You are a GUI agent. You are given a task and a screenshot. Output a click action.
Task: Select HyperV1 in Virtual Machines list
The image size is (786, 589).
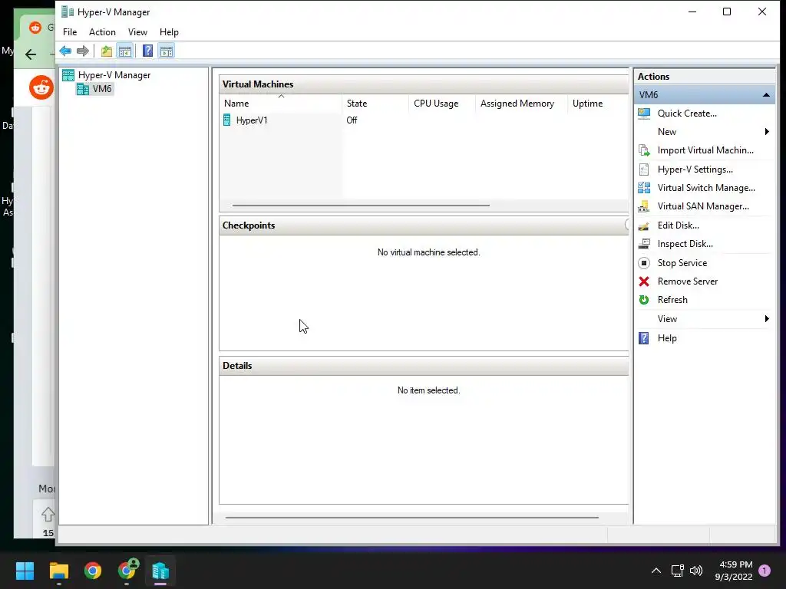[x=252, y=120]
